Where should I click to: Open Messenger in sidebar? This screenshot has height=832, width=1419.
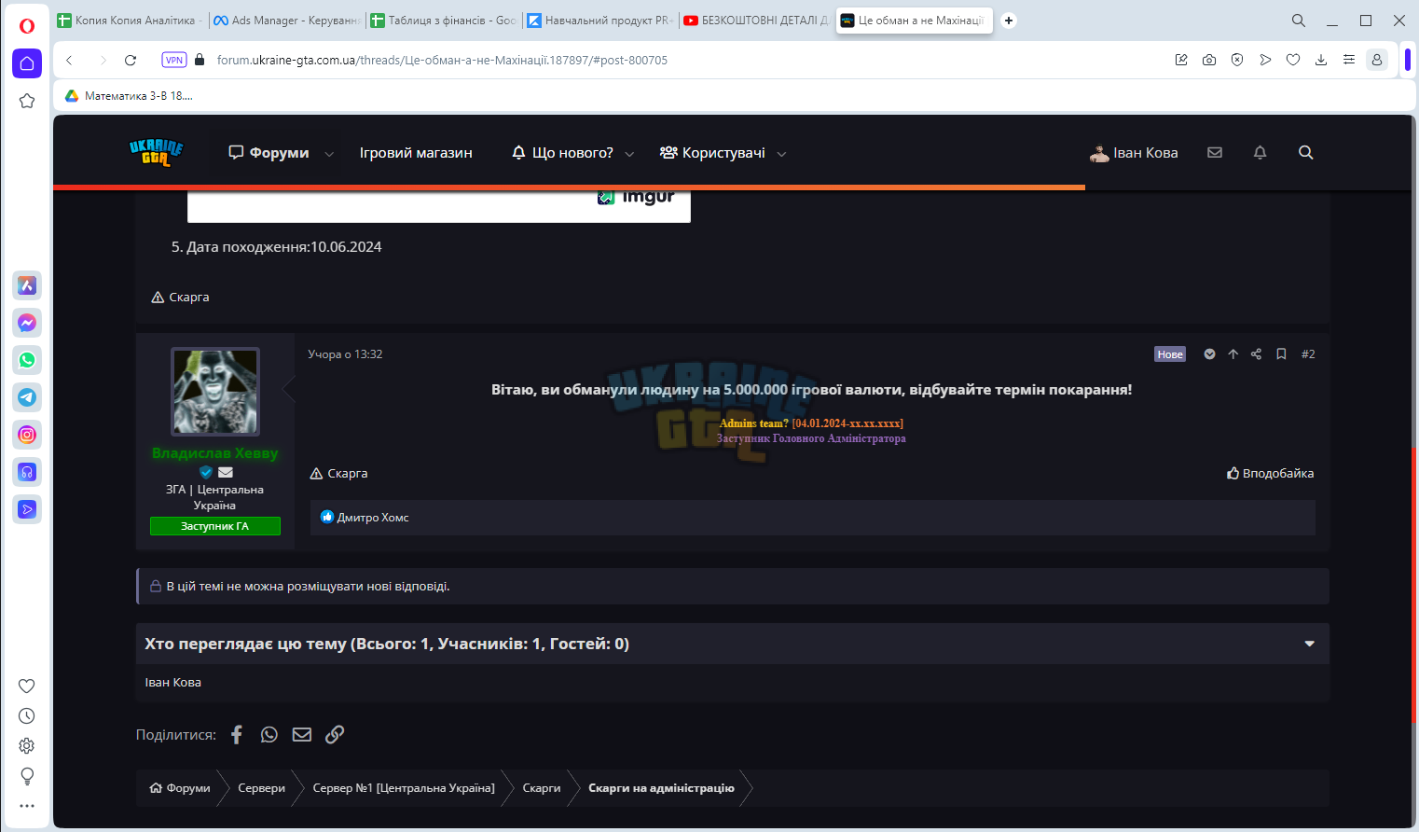coord(27,323)
